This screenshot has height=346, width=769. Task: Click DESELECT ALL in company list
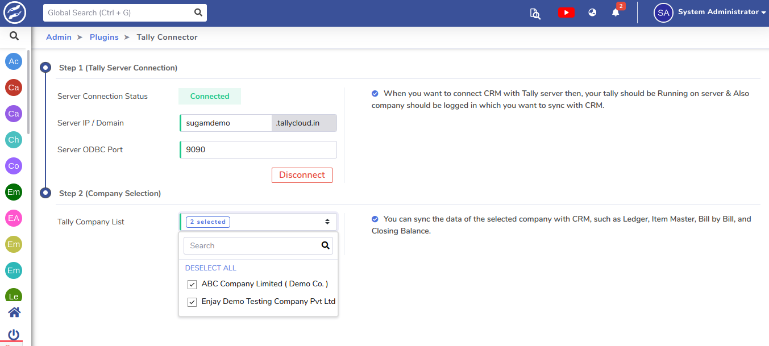pyautogui.click(x=211, y=268)
